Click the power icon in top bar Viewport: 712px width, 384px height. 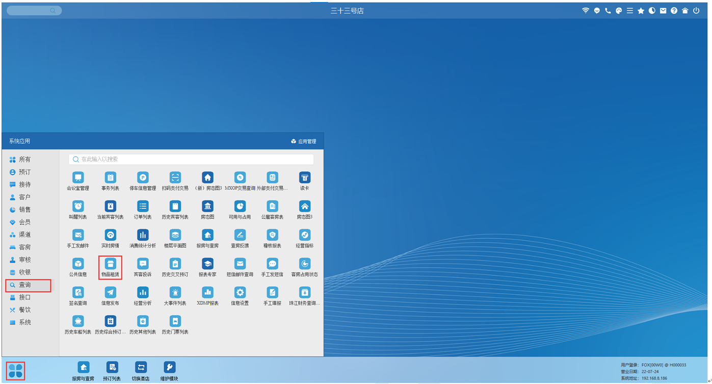click(x=696, y=10)
